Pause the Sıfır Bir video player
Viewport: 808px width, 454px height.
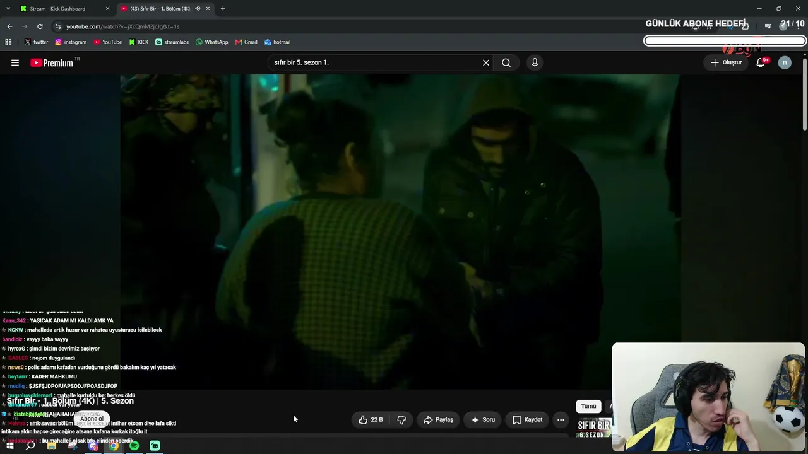pos(400,231)
